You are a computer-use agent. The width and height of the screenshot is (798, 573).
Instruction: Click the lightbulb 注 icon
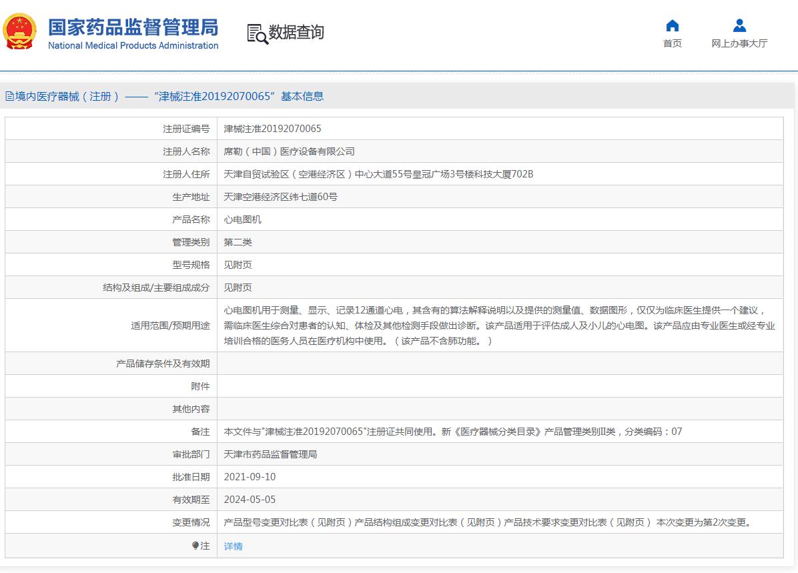click(x=195, y=546)
